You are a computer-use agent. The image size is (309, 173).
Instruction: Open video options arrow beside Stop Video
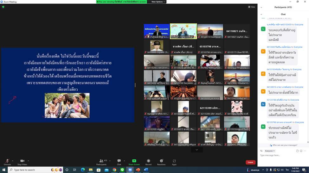(29, 161)
